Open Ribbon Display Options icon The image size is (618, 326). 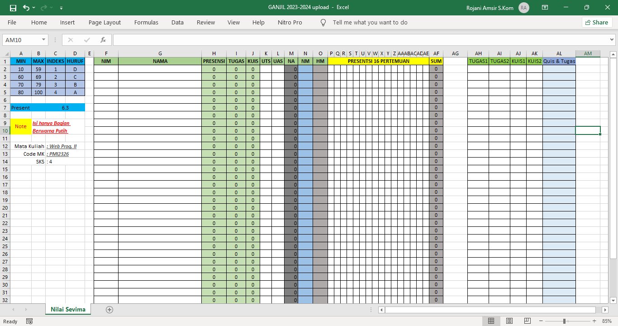(x=545, y=7)
